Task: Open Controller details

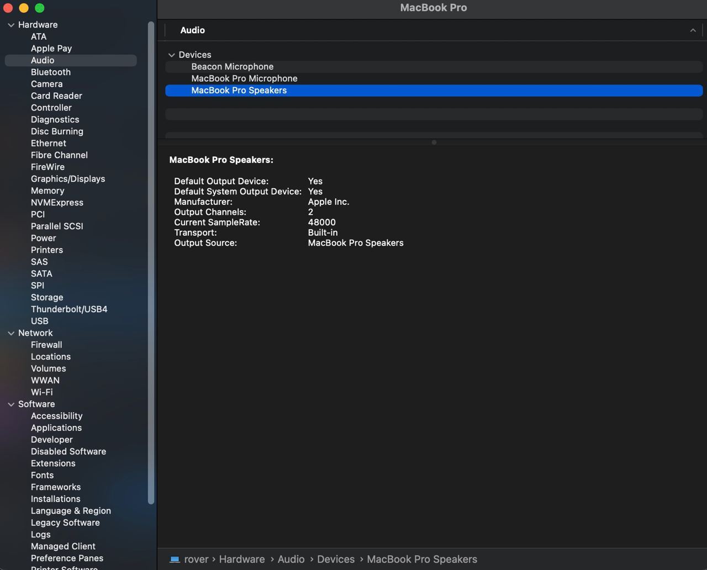Action: pyautogui.click(x=51, y=108)
